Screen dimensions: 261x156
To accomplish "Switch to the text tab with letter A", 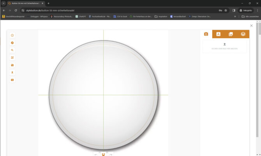I will 219,34.
